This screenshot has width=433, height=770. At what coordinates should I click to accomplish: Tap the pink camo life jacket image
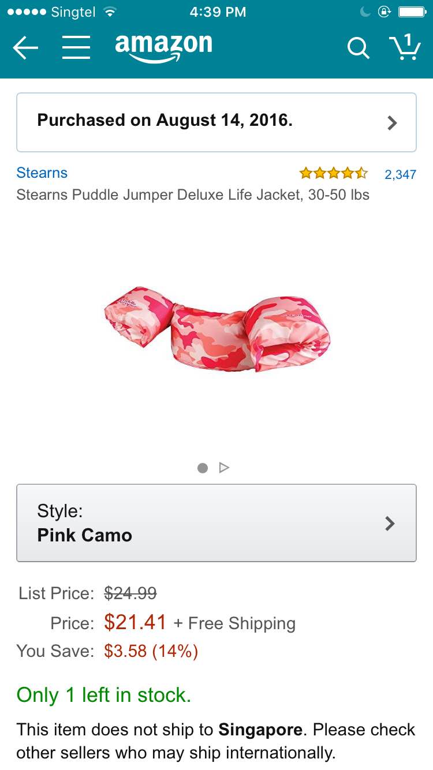coord(216,328)
